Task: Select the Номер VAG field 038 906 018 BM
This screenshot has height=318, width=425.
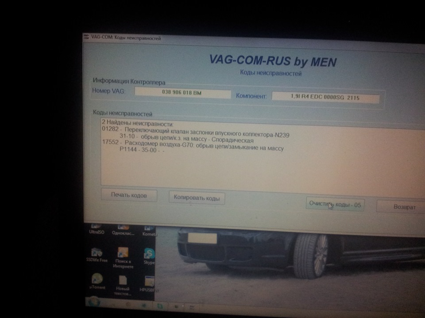Action: [x=183, y=92]
